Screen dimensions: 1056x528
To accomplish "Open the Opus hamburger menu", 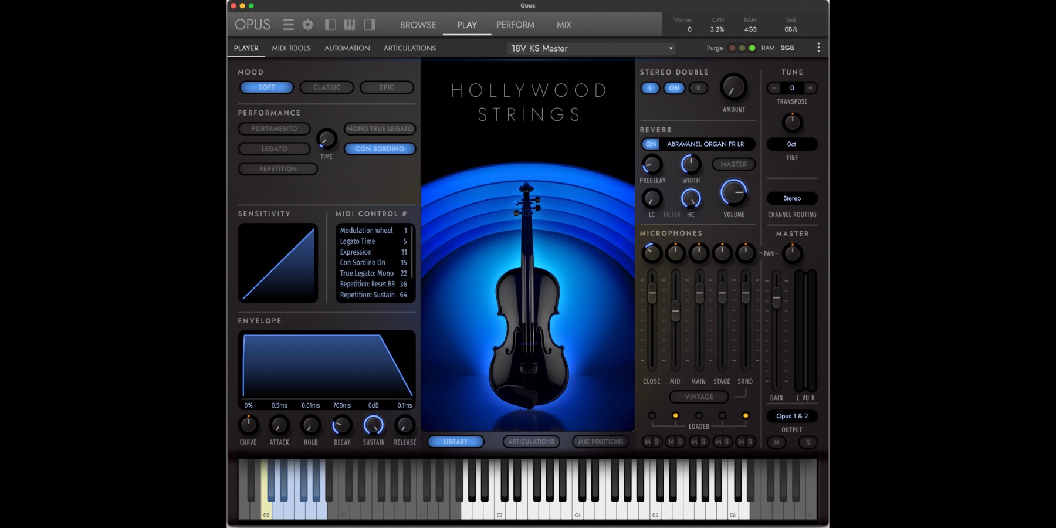I will click(288, 25).
